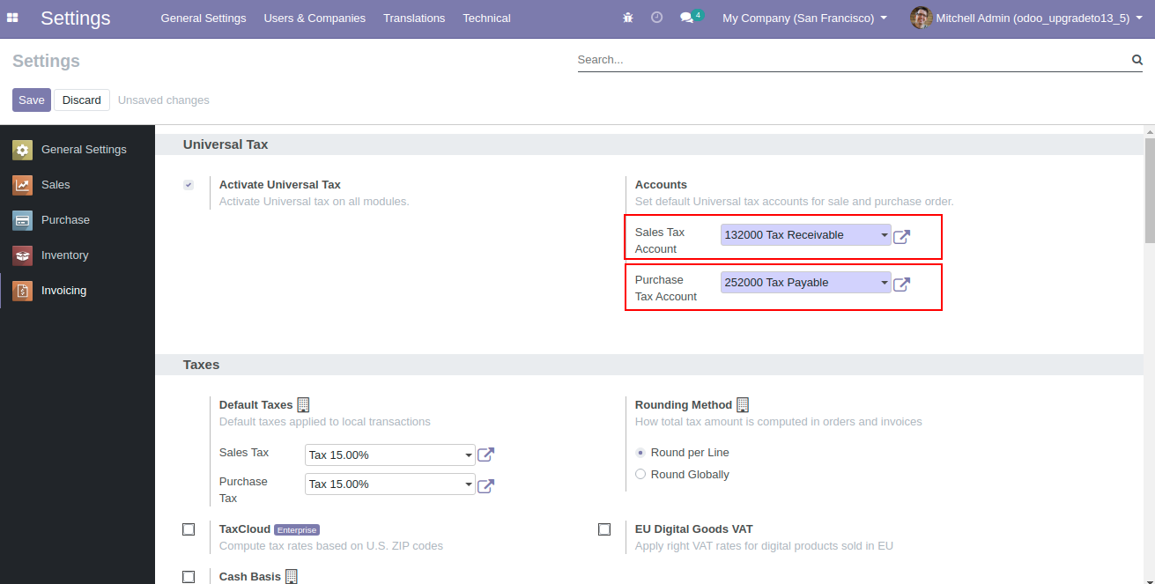This screenshot has height=584, width=1155.
Task: Open external link for Purchase Tax Account
Action: click(x=901, y=284)
